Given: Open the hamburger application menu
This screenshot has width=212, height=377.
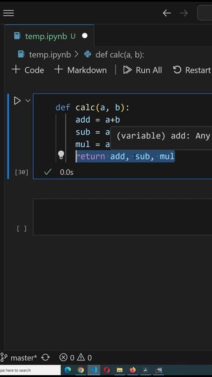Looking at the screenshot, I should coord(8,13).
